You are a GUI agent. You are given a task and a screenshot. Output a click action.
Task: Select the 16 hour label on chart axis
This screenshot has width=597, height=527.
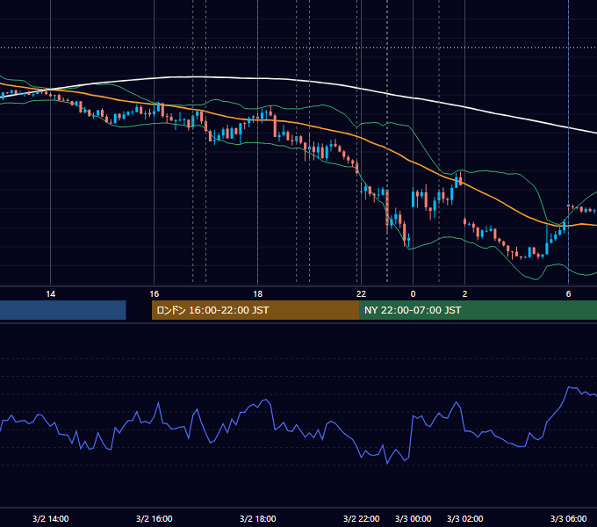click(x=154, y=294)
